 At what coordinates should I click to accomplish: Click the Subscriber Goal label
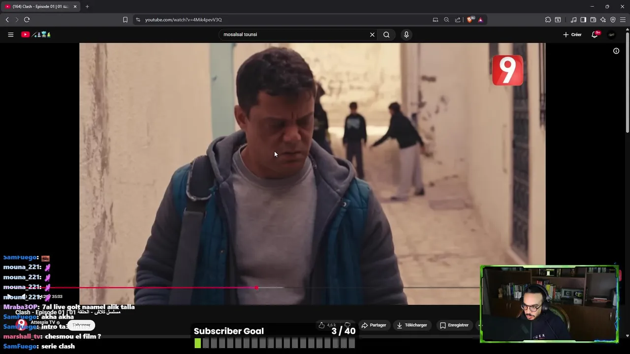tap(229, 331)
